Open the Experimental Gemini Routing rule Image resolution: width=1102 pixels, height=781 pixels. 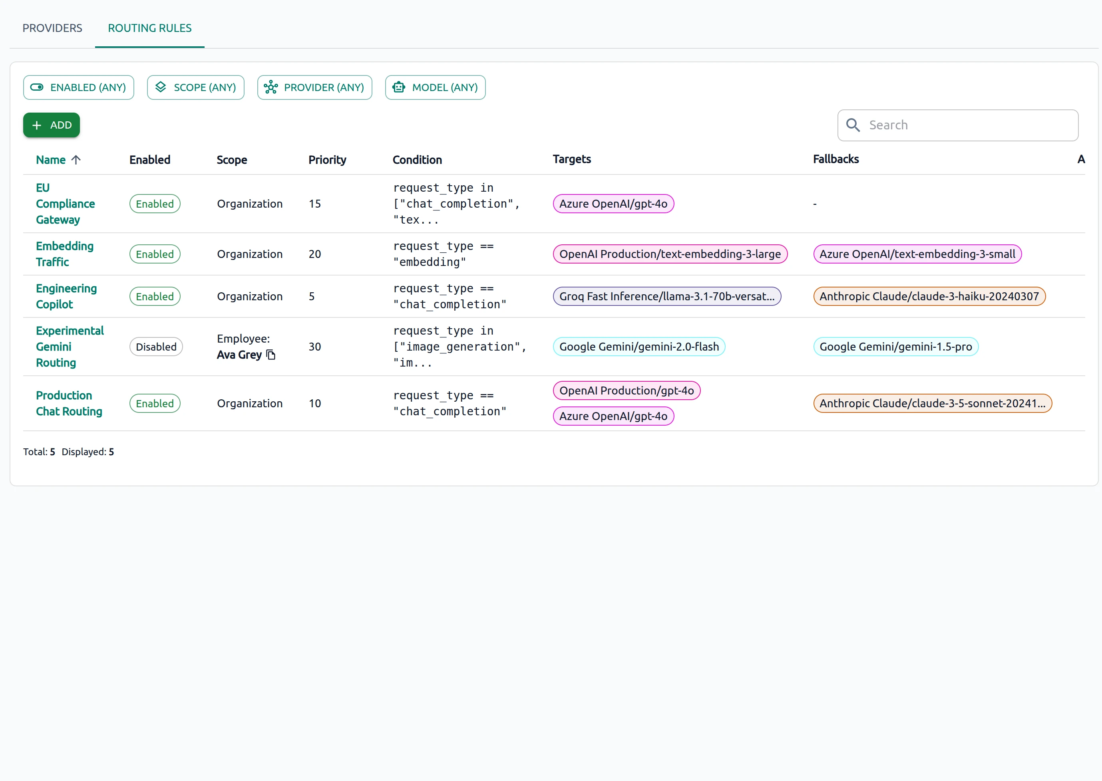pyautogui.click(x=70, y=347)
